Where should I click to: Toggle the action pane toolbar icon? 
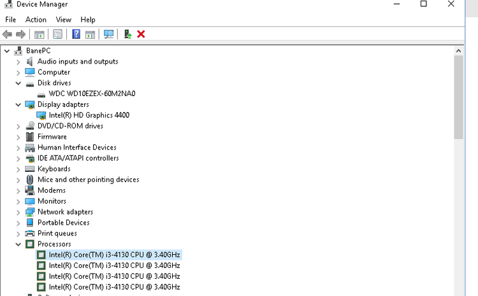90,34
